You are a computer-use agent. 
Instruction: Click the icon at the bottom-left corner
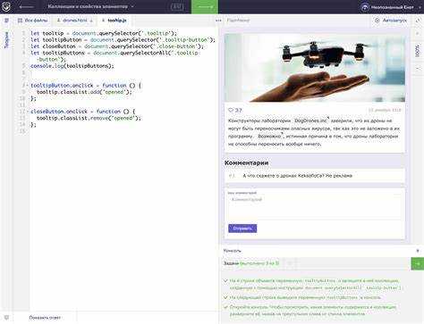(6, 318)
